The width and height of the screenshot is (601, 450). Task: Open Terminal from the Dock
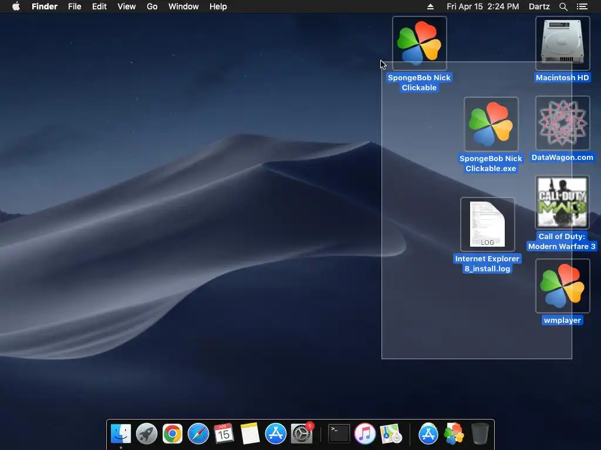point(339,434)
